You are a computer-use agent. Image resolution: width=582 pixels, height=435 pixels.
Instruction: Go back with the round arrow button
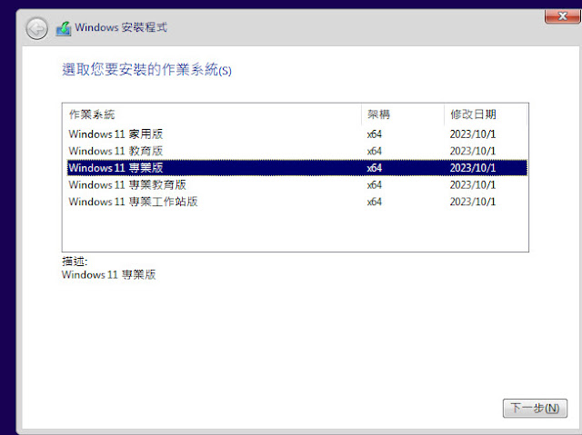pyautogui.click(x=36, y=28)
